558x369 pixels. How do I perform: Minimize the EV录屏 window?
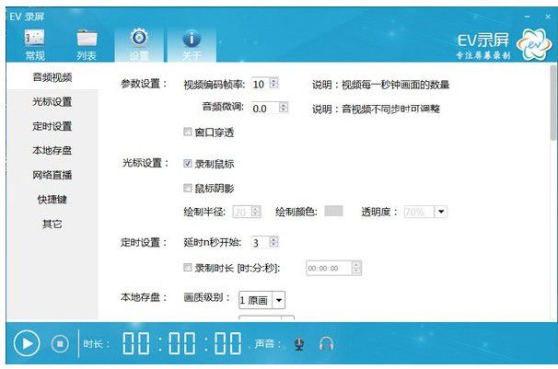coord(527,17)
